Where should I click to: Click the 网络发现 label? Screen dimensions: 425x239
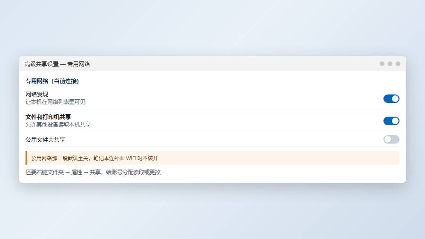pyautogui.click(x=37, y=94)
